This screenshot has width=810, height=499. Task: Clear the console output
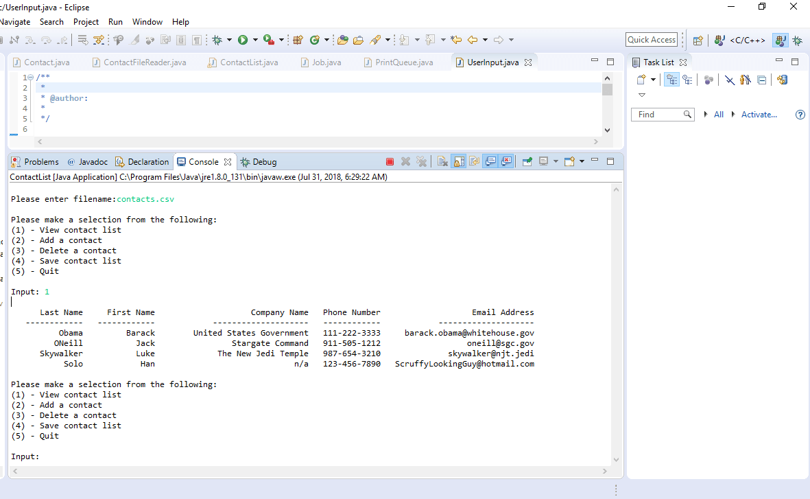[x=442, y=162]
